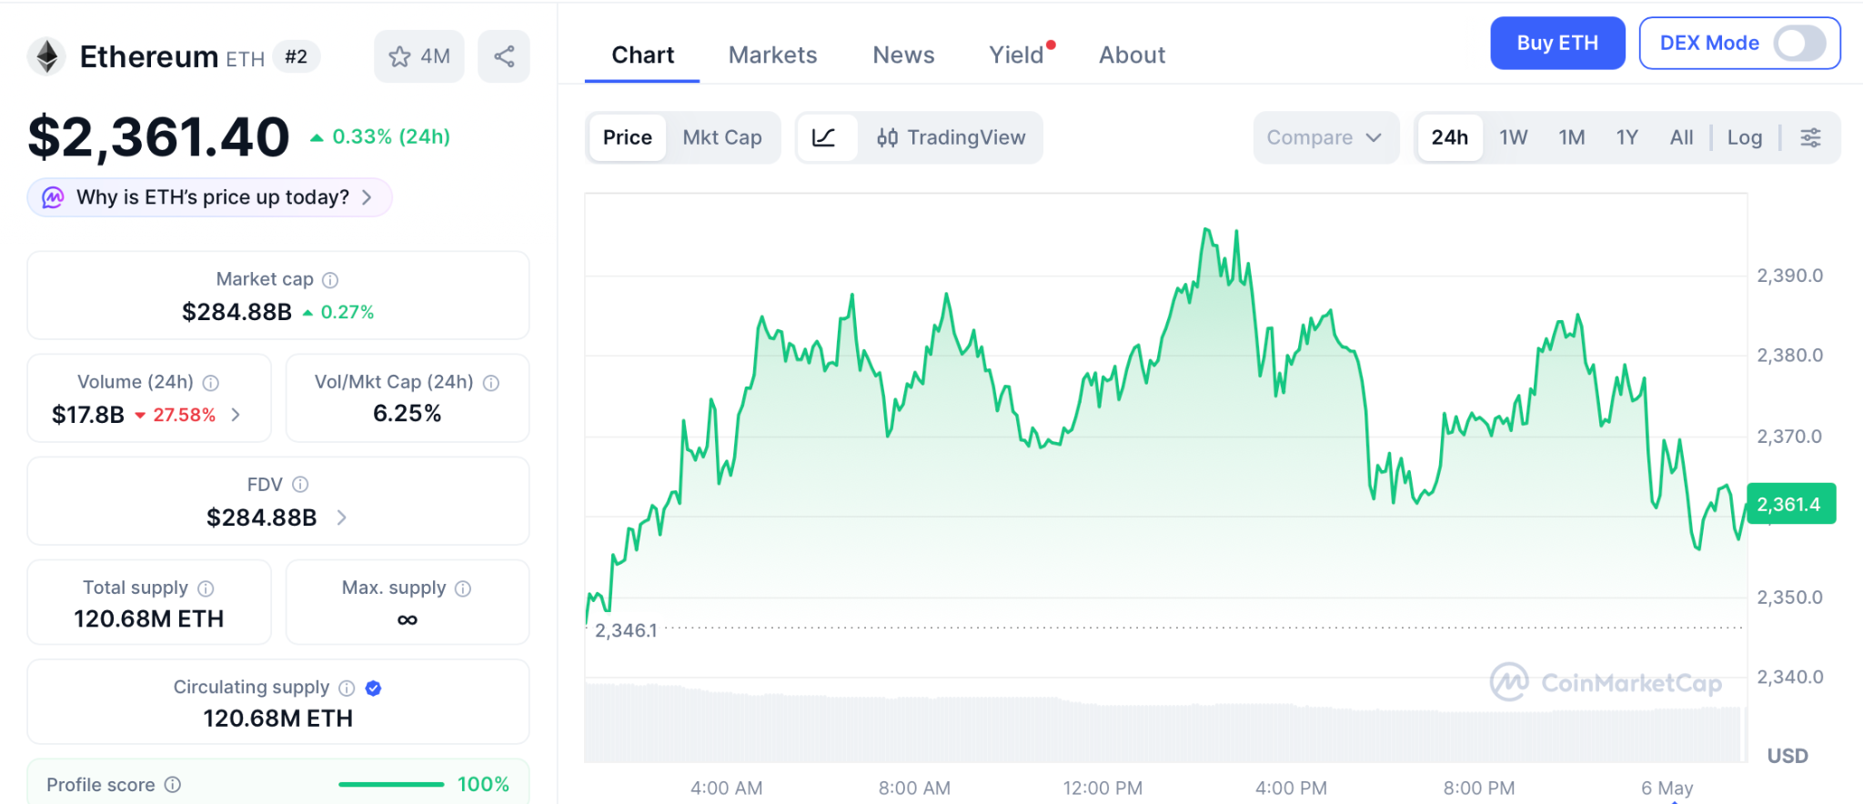Click the 0.33% (24h) change text
Image resolution: width=1863 pixels, height=804 pixels.
point(391,137)
